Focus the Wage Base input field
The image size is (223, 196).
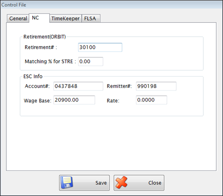tap(74, 100)
